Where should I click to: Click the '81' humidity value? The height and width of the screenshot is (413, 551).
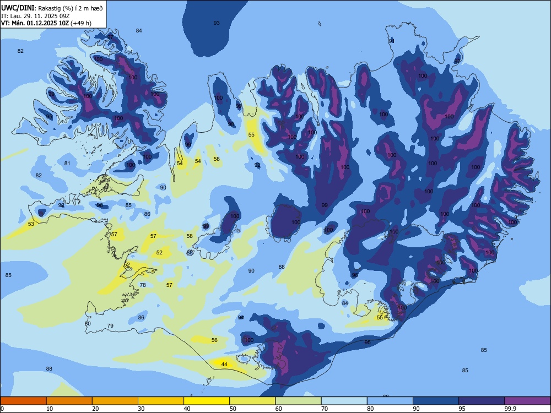pos(67,163)
